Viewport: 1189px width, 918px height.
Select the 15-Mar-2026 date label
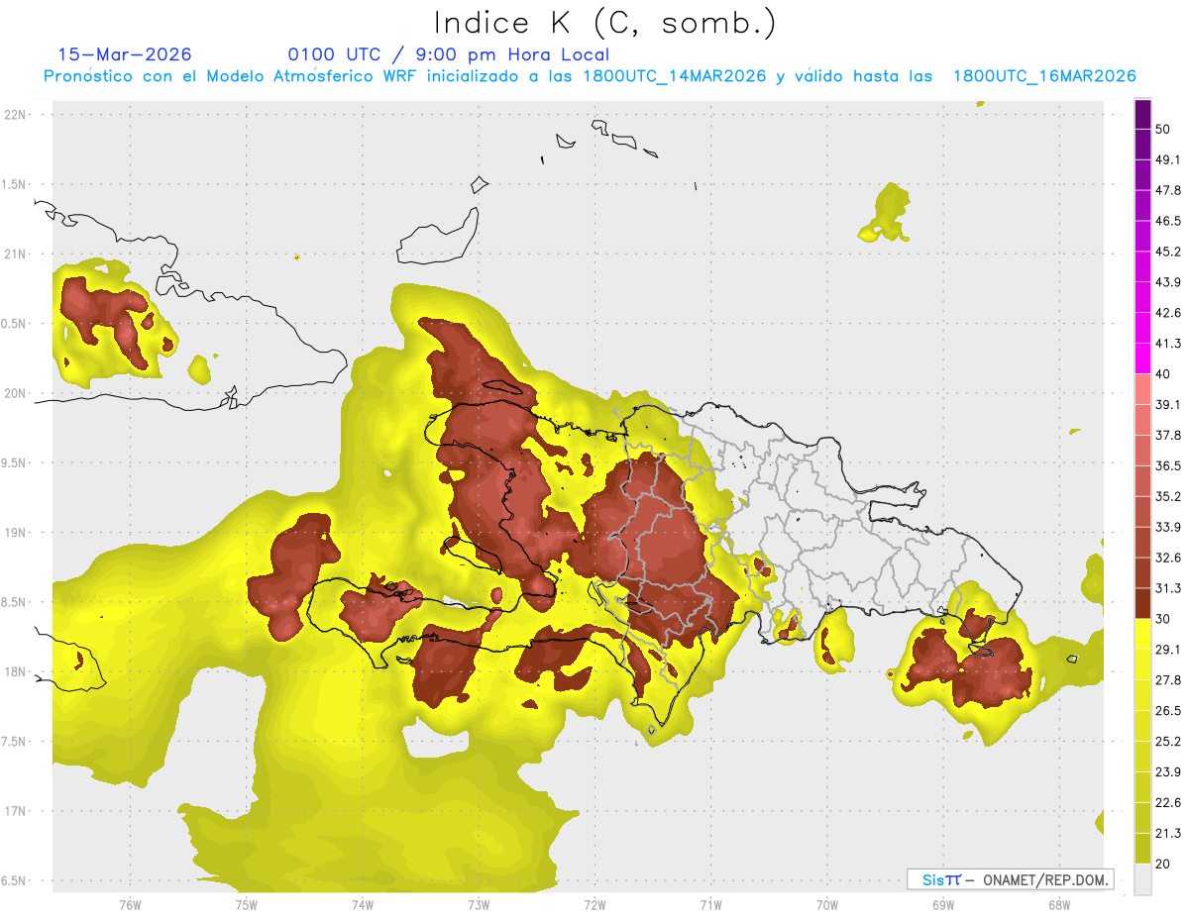pos(125,54)
